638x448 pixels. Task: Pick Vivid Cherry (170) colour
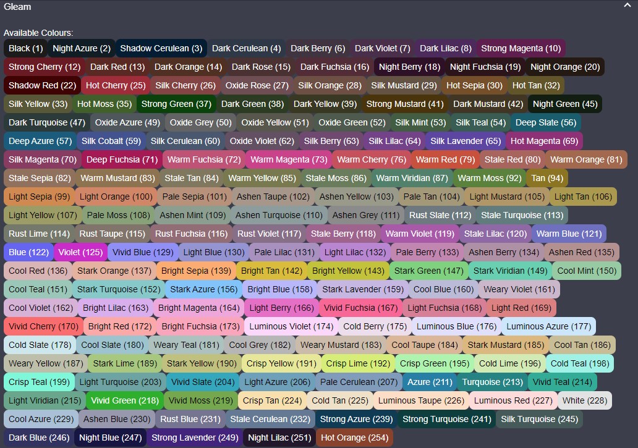point(43,326)
